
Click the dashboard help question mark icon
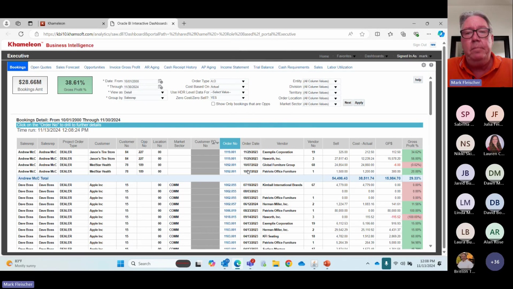click(431, 65)
